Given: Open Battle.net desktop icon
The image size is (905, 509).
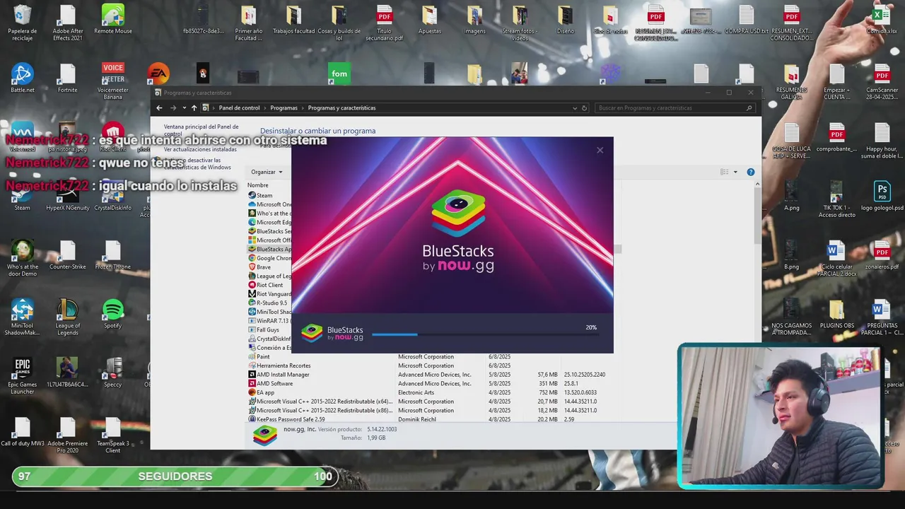Looking at the screenshot, I should click(x=22, y=78).
